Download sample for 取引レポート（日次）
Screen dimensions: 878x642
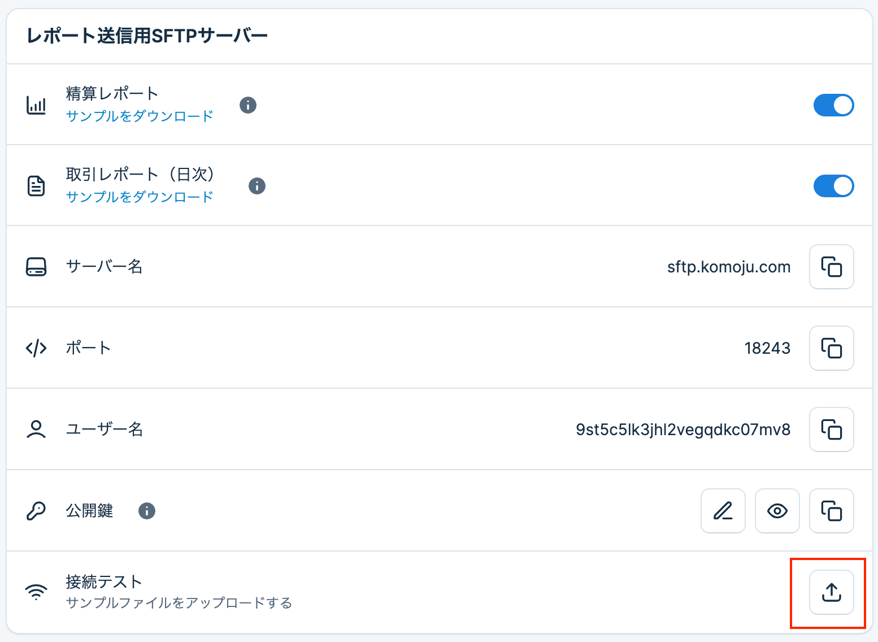(x=140, y=197)
